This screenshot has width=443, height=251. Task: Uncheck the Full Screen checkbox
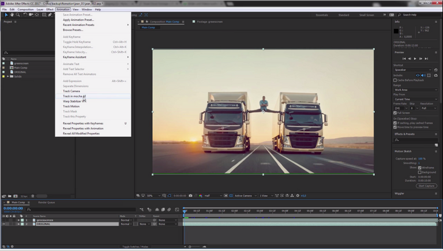point(395,113)
